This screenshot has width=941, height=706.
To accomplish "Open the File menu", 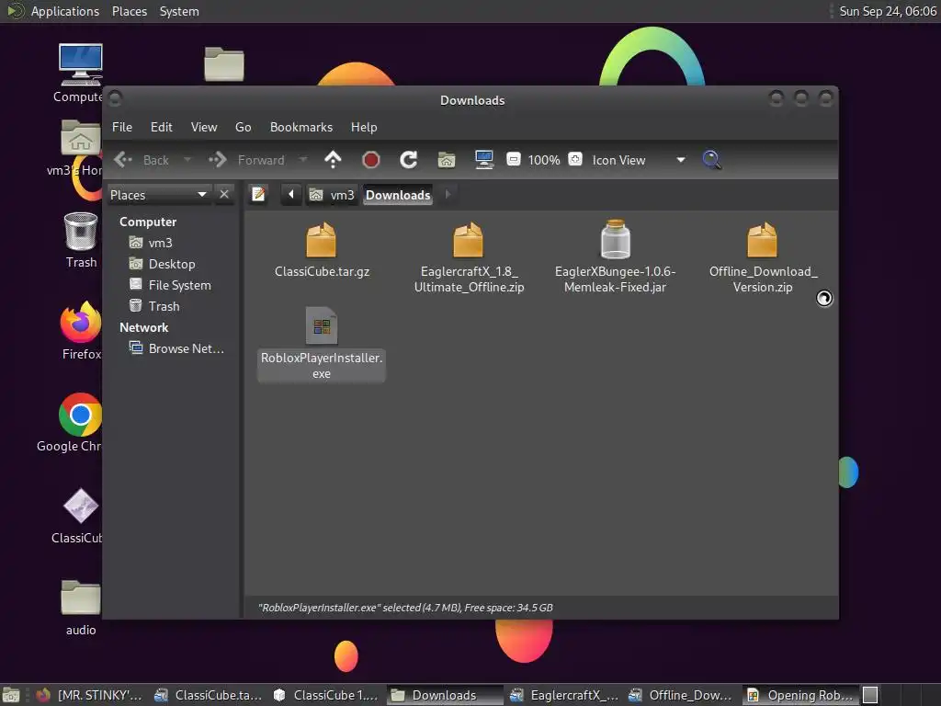I will [122, 127].
